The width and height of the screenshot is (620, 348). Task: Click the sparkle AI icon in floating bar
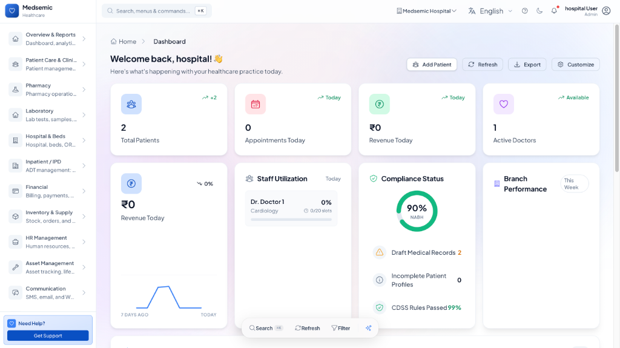[368, 328]
